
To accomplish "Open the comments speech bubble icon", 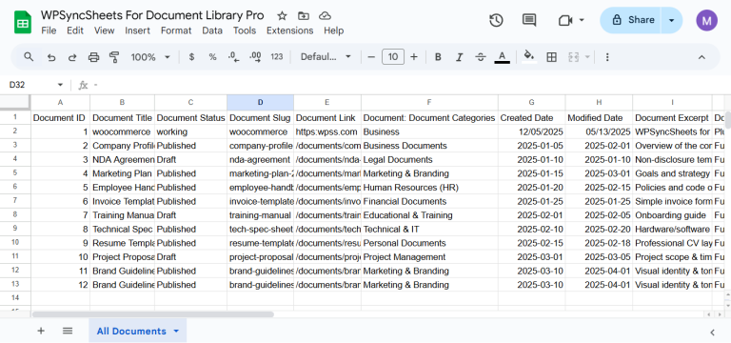I will tap(528, 20).
